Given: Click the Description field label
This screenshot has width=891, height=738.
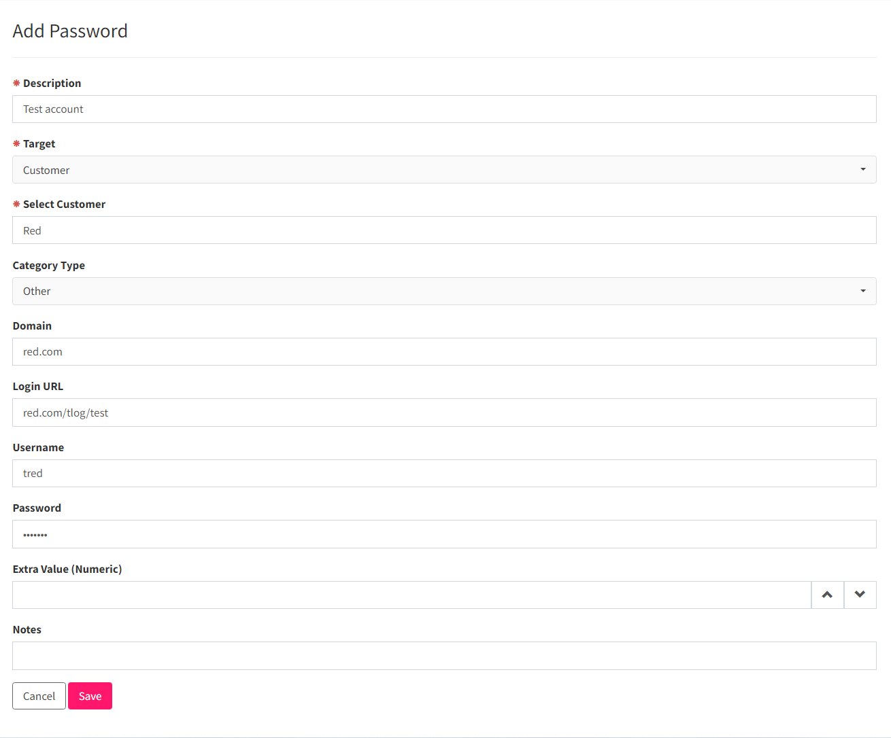Looking at the screenshot, I should click(52, 83).
